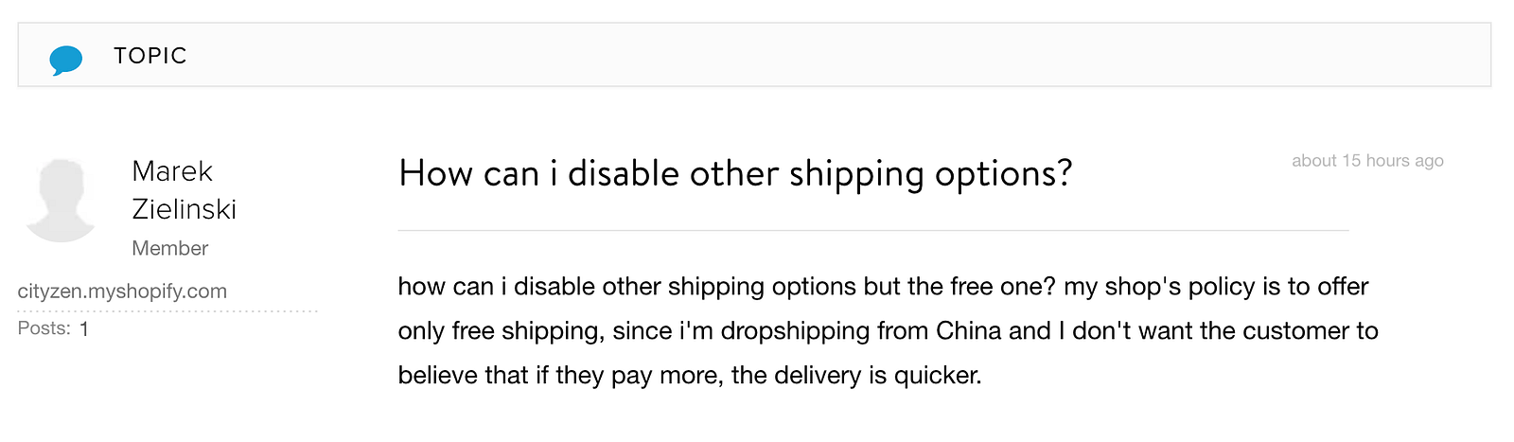The height and width of the screenshot is (442, 1514).
Task: Click the TOPIC header label
Action: tap(150, 56)
